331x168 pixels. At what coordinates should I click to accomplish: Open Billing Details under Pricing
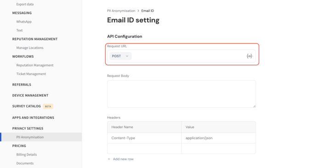pos(27,155)
